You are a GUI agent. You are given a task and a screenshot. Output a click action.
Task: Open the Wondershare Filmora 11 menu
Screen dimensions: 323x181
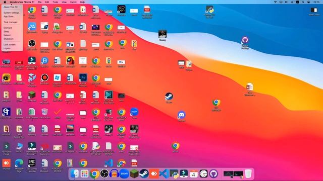[22, 2]
